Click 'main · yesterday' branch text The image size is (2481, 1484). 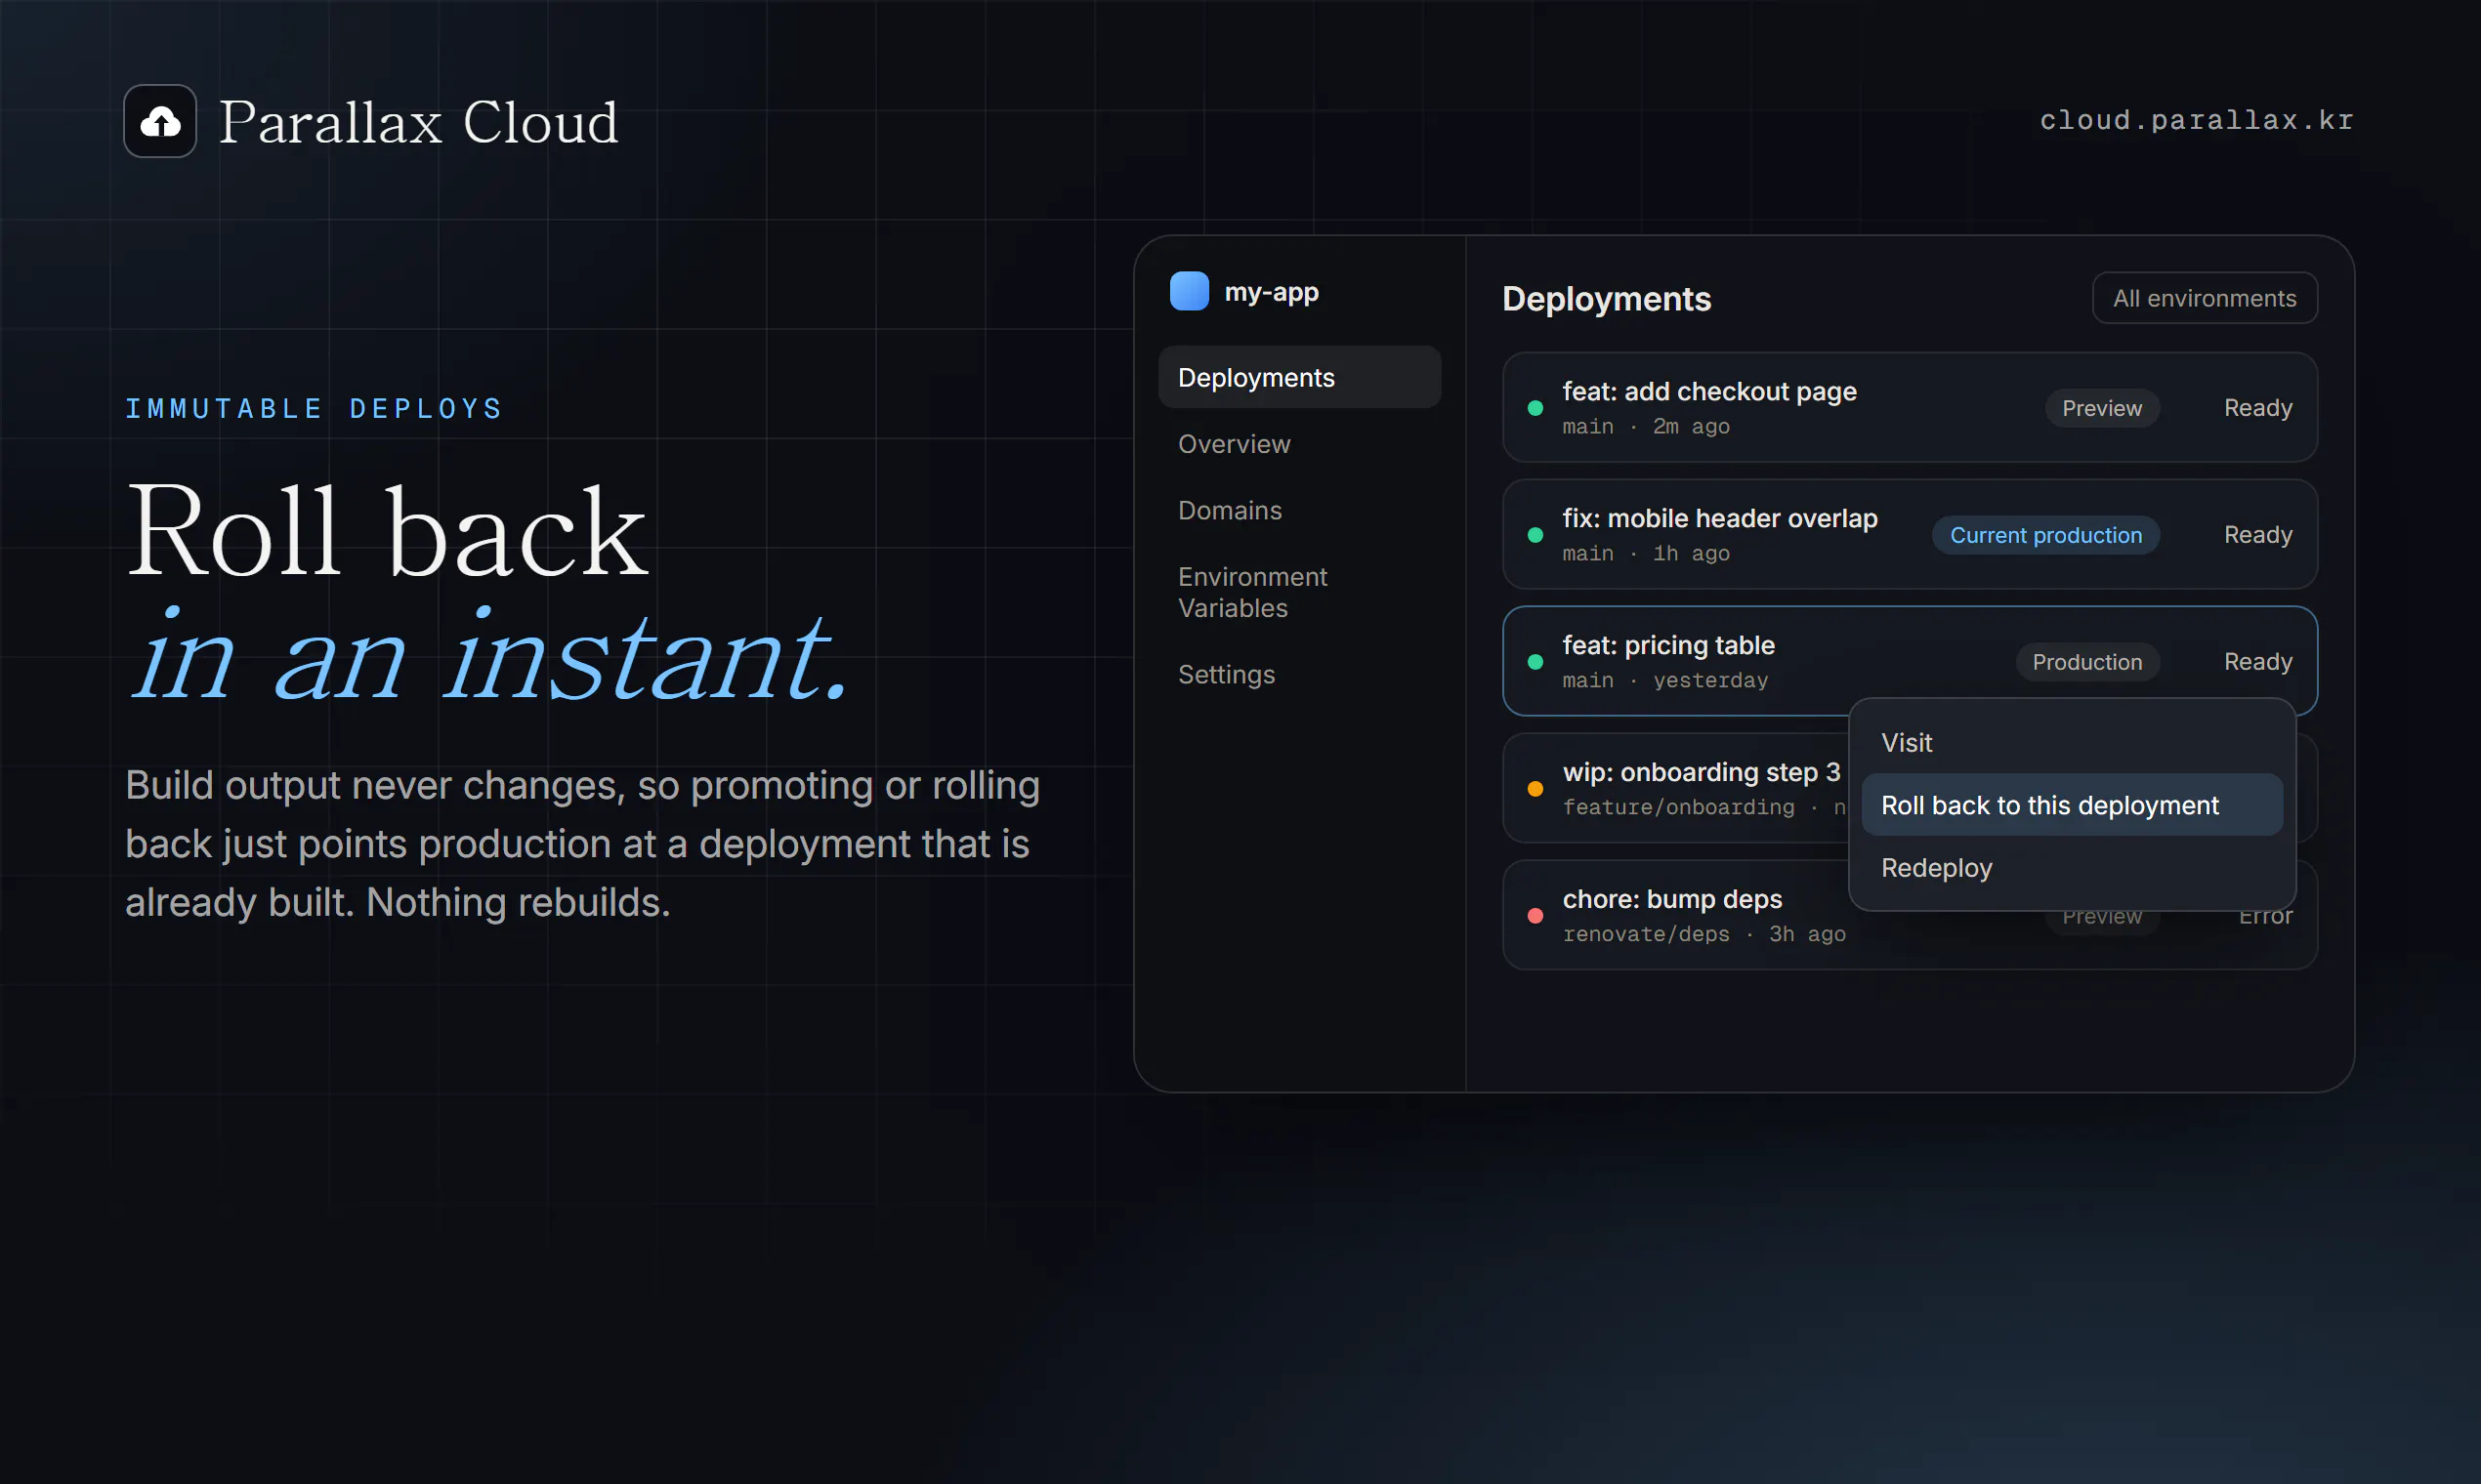click(x=1665, y=680)
